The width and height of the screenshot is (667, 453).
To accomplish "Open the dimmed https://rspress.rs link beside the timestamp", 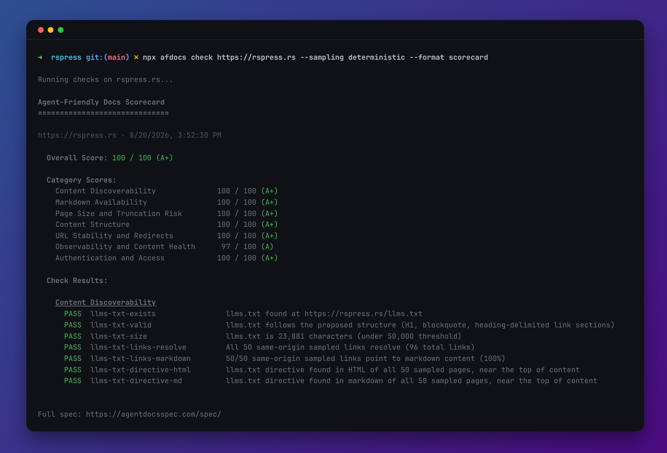I will [x=77, y=135].
